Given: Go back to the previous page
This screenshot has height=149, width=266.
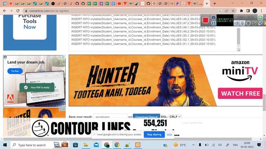Looking at the screenshot, I should pyautogui.click(x=5, y=11).
